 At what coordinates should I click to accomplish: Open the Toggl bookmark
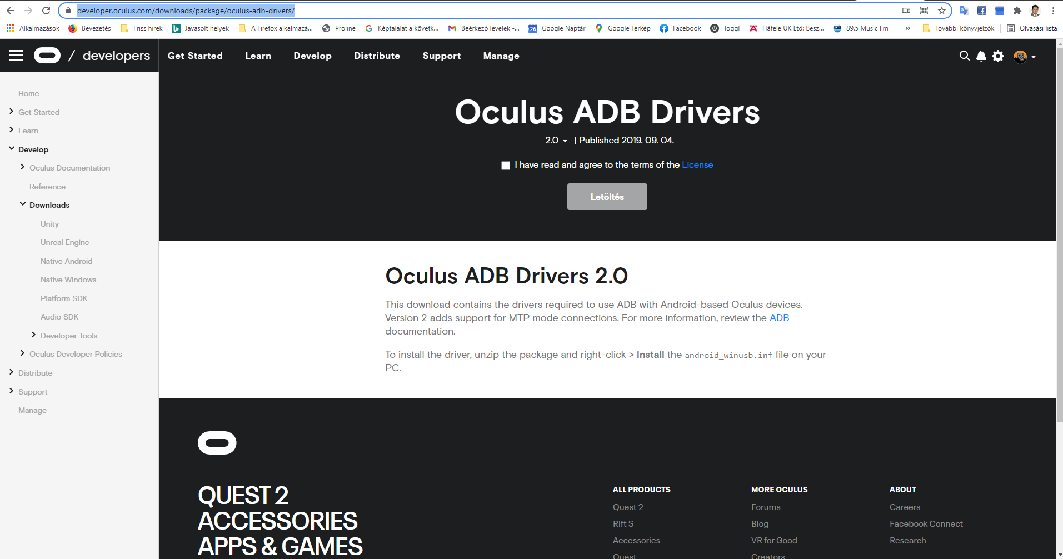coord(725,28)
